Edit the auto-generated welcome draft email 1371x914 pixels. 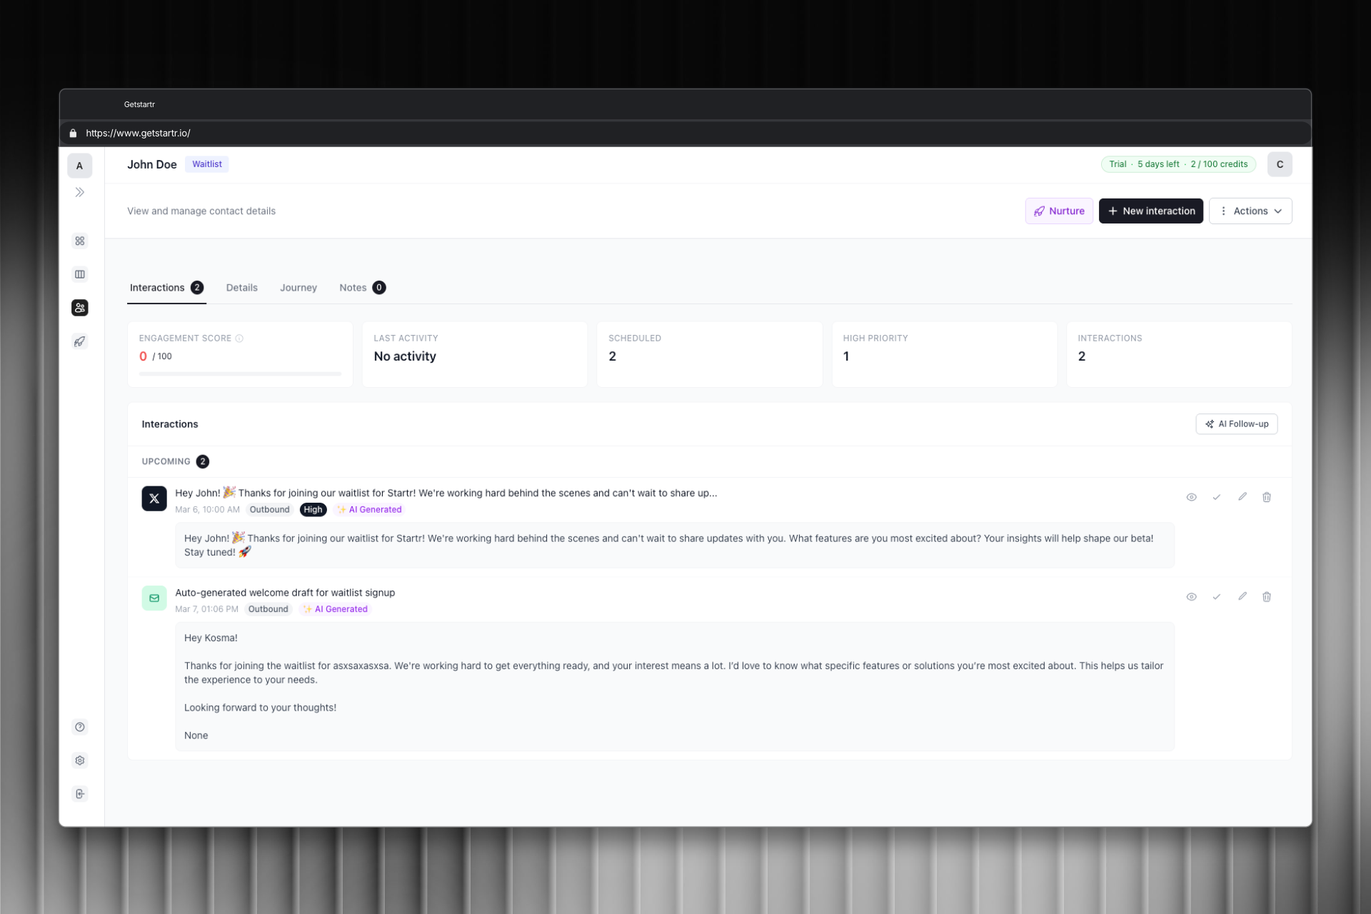click(1242, 596)
